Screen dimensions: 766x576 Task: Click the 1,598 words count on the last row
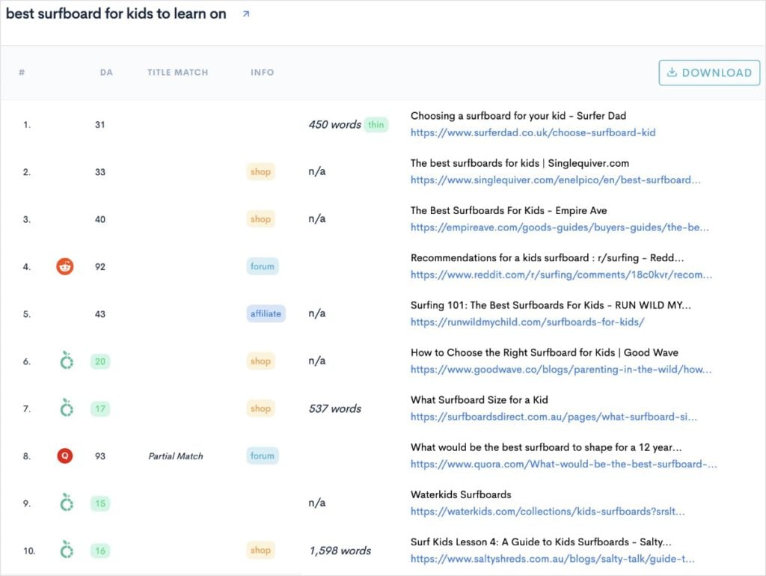click(x=339, y=550)
